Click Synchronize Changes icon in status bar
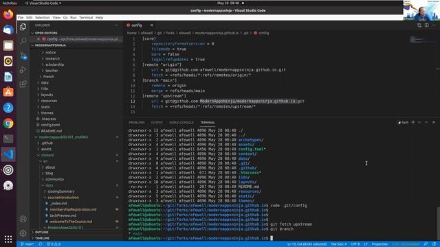Image resolution: width=440 pixels, height=247 pixels. pos(41,244)
